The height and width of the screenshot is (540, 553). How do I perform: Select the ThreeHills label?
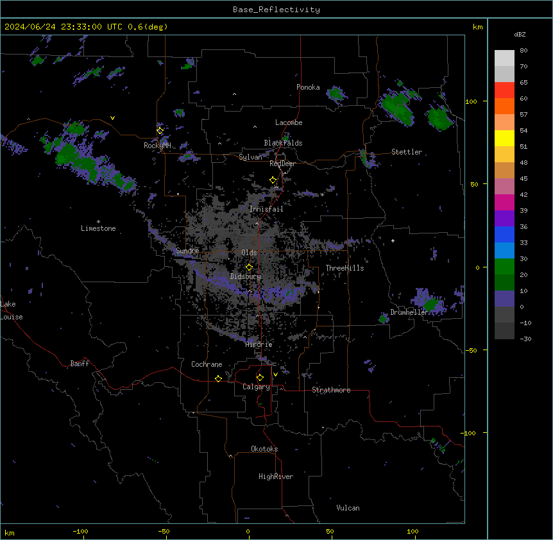[345, 268]
